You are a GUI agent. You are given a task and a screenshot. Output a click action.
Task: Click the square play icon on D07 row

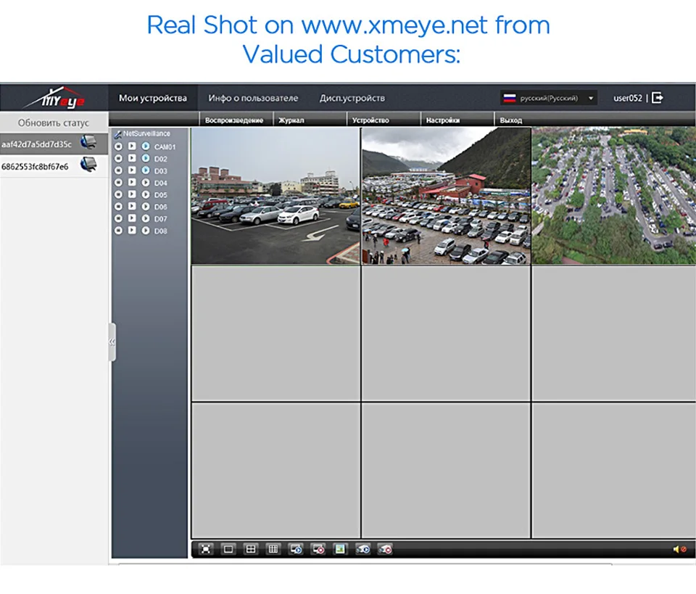coord(132,218)
